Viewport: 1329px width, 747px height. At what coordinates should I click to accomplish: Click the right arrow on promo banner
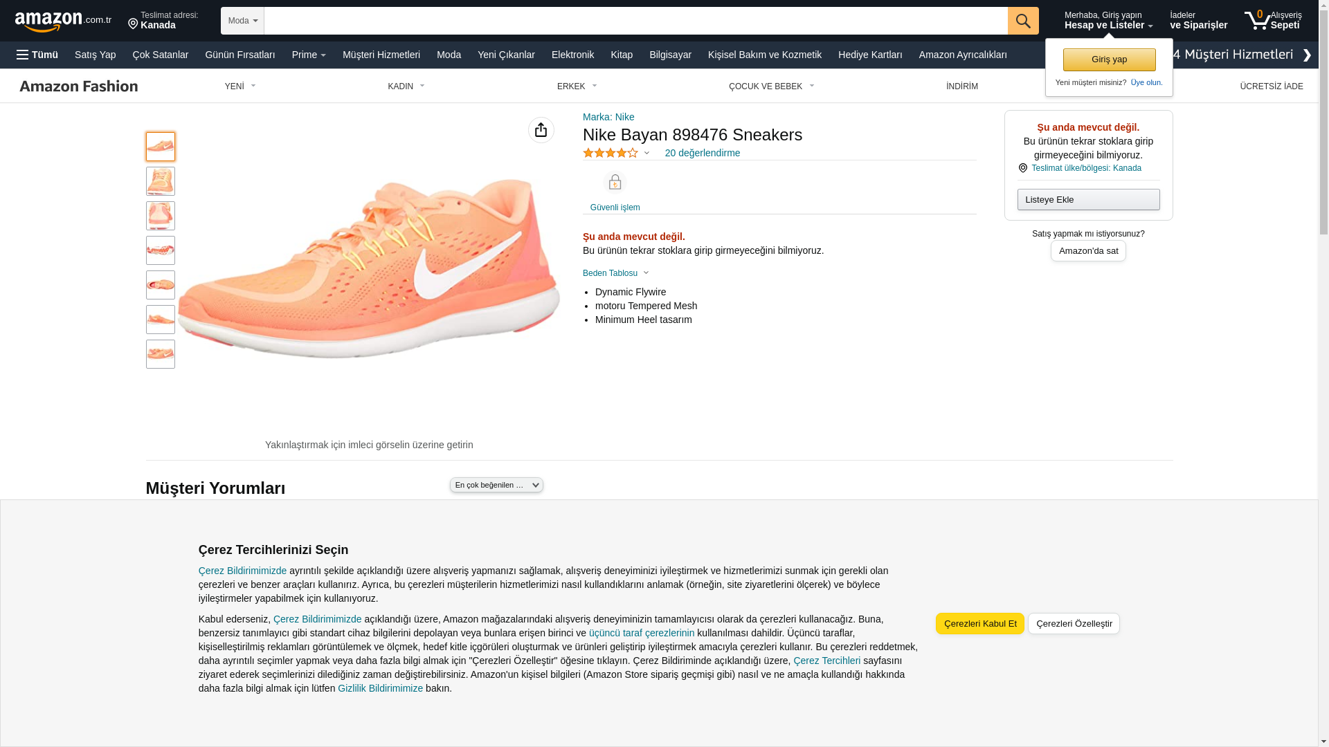tap(1306, 55)
